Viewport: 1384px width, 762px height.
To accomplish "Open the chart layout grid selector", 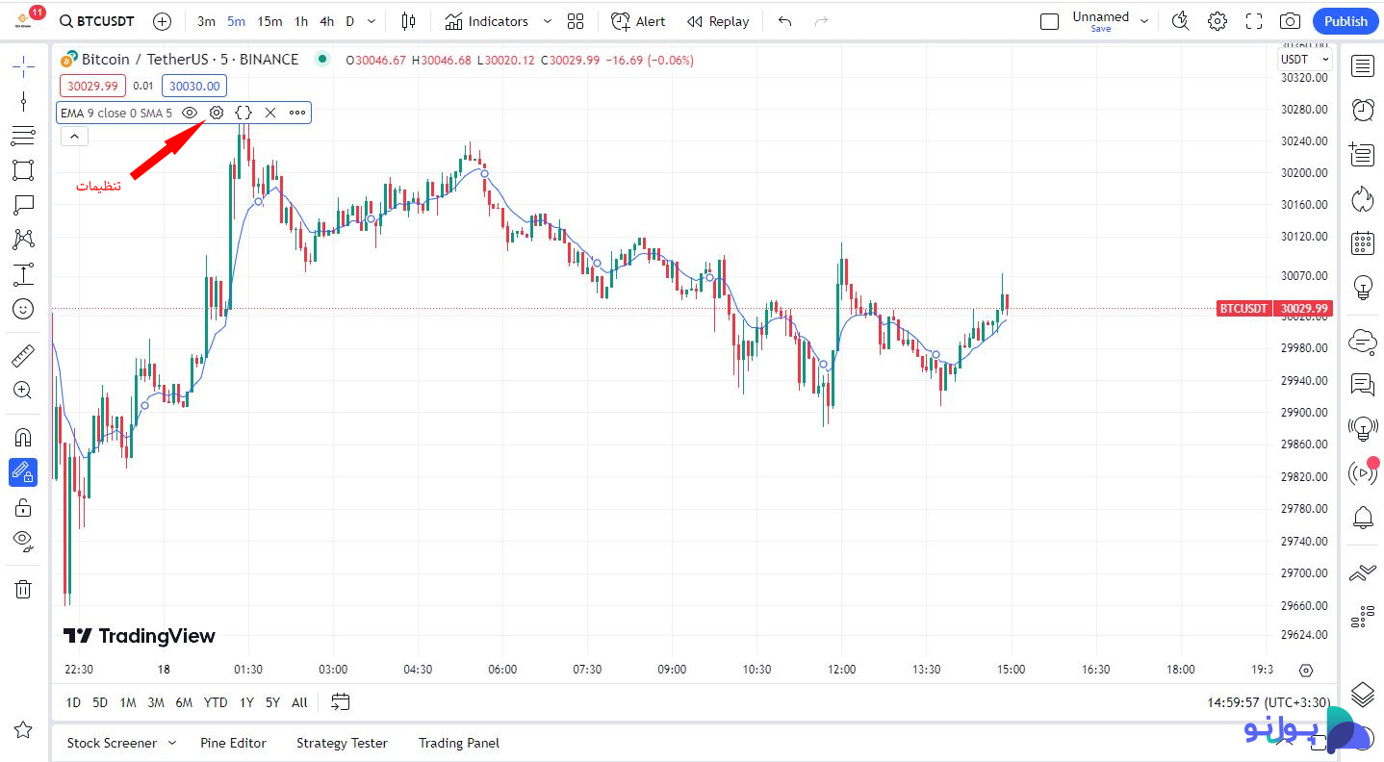I will click(x=576, y=21).
